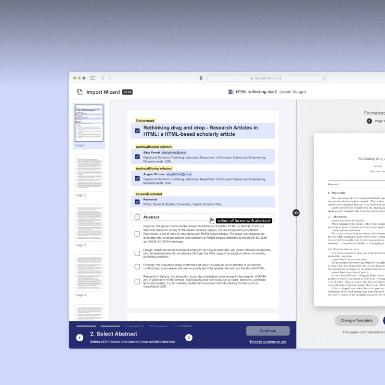Screen dimensions: 385x385
Task: Check the Purpose paragraph checkbox
Action: point(137,234)
